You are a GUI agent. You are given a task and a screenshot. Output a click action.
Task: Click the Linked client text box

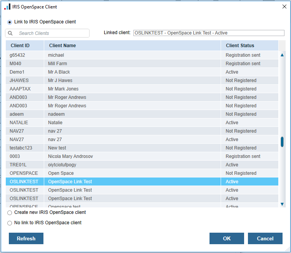(x=209, y=33)
